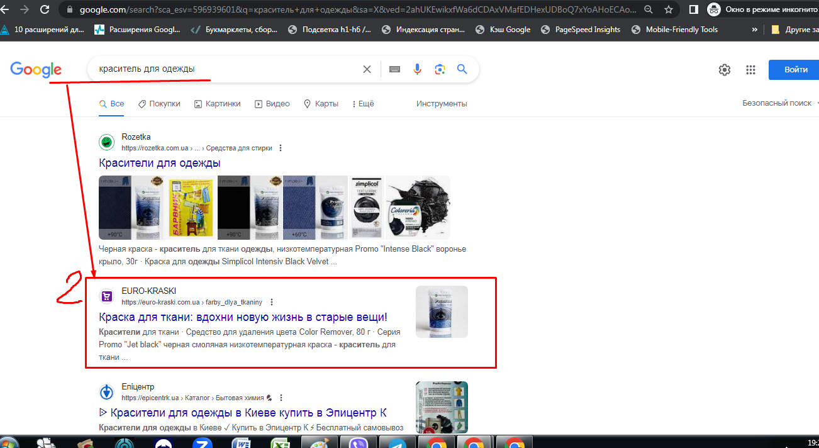Click the blue magnifier search icon

[x=462, y=69]
